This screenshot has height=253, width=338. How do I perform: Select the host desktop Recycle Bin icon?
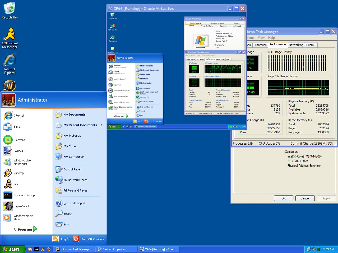10,11
